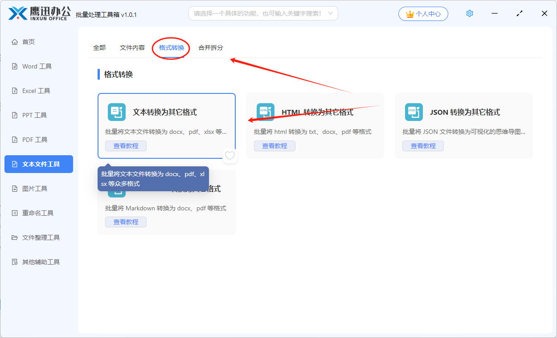Click the Word 工具 file icon
This screenshot has height=338, width=557.
(x=14, y=66)
